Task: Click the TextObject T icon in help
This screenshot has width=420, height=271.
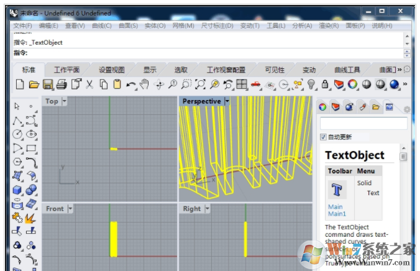Action: point(337,190)
